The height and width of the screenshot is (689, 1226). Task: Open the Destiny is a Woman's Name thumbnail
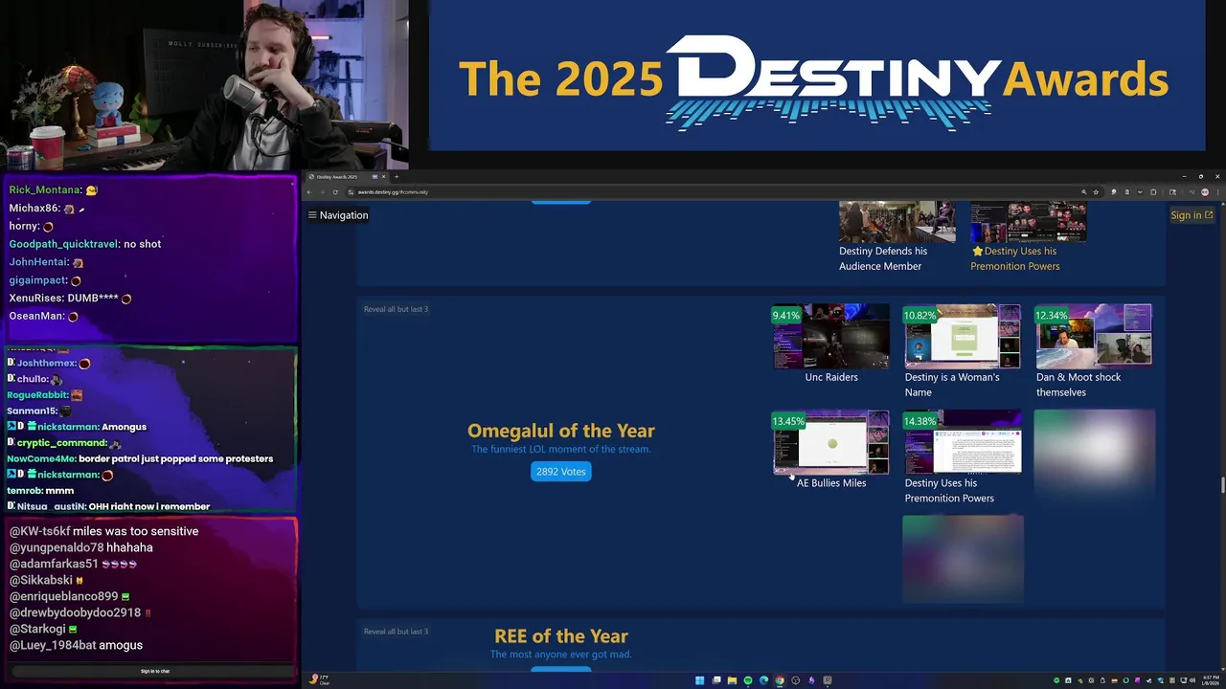click(x=962, y=336)
